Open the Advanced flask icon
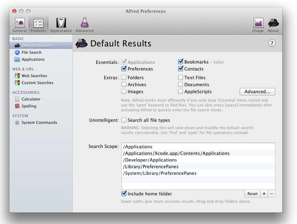Viewport: 297px width, 224px height. tap(84, 23)
